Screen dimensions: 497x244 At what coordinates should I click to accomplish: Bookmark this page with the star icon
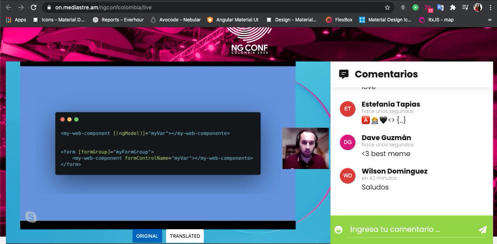tap(387, 7)
